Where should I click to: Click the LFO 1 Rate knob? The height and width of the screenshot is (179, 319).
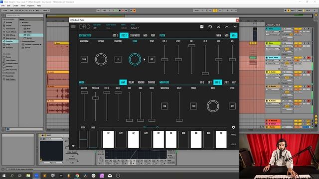pos(213,106)
